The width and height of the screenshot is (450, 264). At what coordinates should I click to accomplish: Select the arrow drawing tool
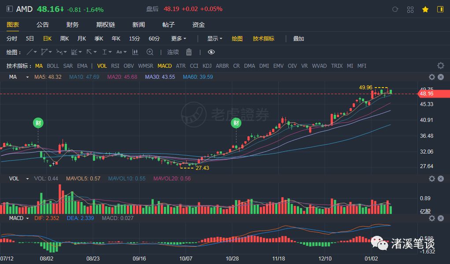[89, 52]
